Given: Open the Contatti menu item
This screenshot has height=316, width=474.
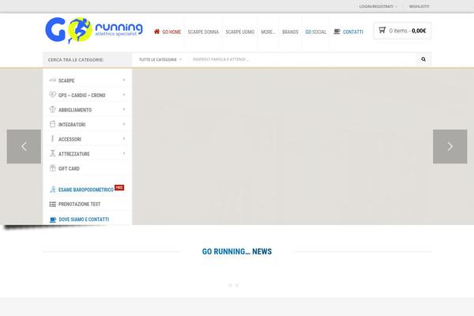Looking at the screenshot, I should [x=353, y=32].
